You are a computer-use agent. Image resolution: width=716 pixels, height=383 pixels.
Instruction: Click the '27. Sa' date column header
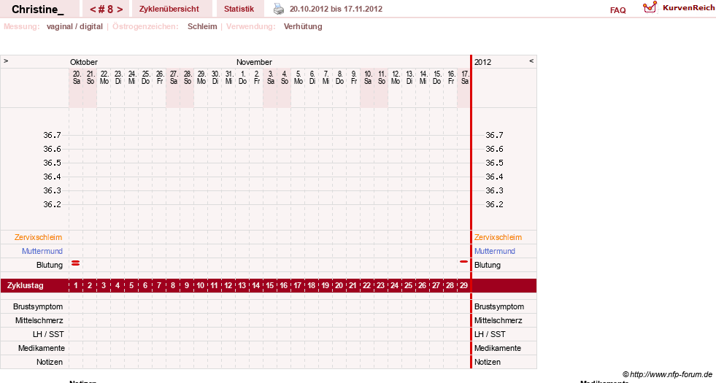pyautogui.click(x=174, y=77)
